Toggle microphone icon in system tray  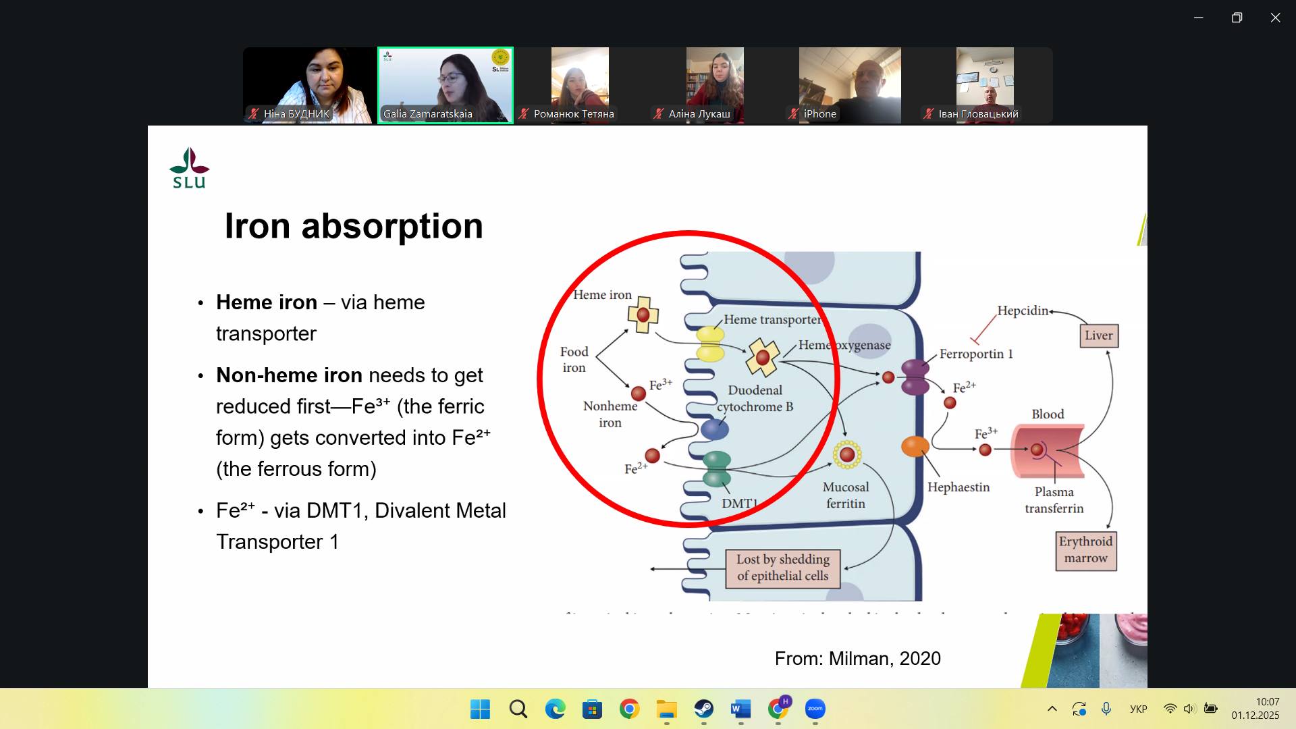click(x=1106, y=709)
